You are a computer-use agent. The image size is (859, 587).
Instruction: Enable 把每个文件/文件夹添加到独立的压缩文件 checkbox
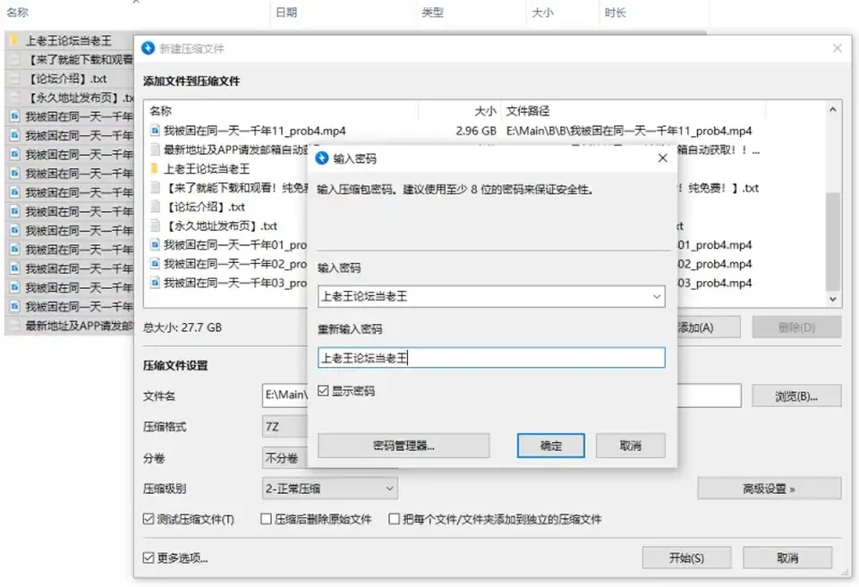[x=394, y=518]
